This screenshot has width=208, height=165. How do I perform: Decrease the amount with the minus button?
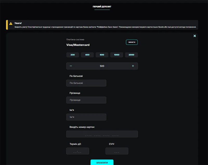point(71,66)
